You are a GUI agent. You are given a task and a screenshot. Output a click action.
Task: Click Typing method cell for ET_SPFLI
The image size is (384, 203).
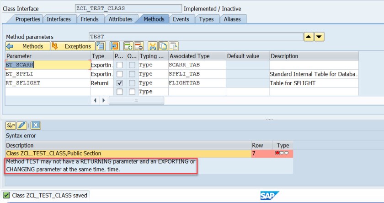click(x=153, y=74)
